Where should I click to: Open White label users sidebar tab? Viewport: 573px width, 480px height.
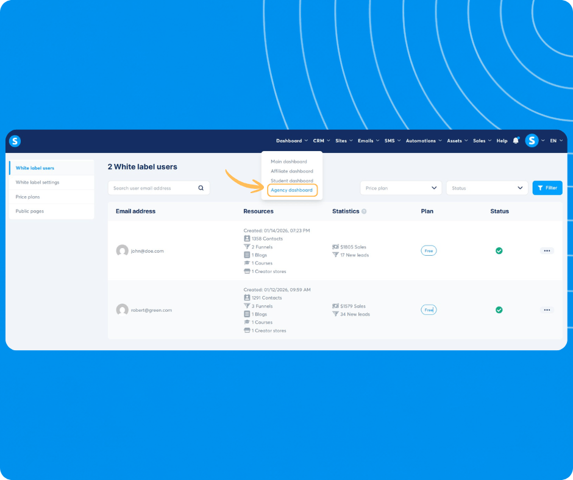[x=52, y=168]
